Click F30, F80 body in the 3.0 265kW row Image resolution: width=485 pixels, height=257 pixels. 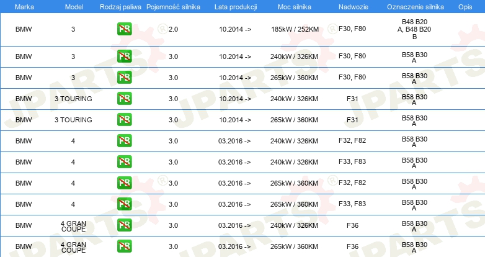click(x=352, y=77)
